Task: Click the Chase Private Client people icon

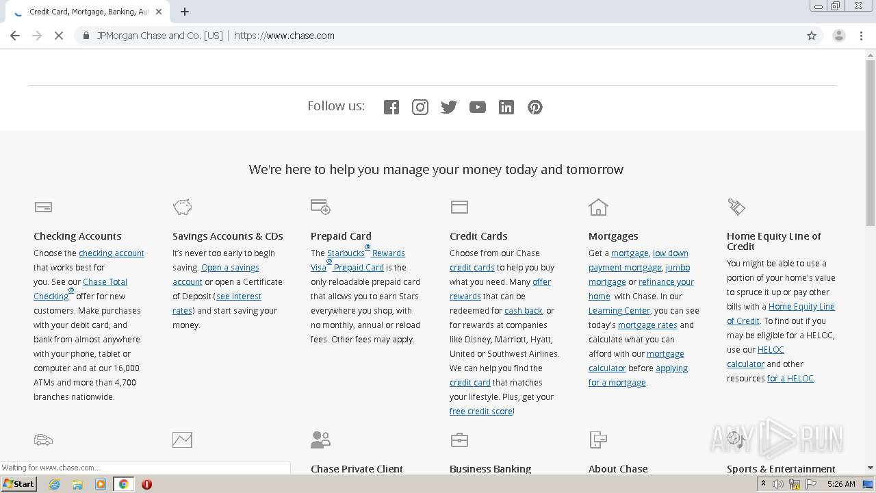Action: coord(320,440)
